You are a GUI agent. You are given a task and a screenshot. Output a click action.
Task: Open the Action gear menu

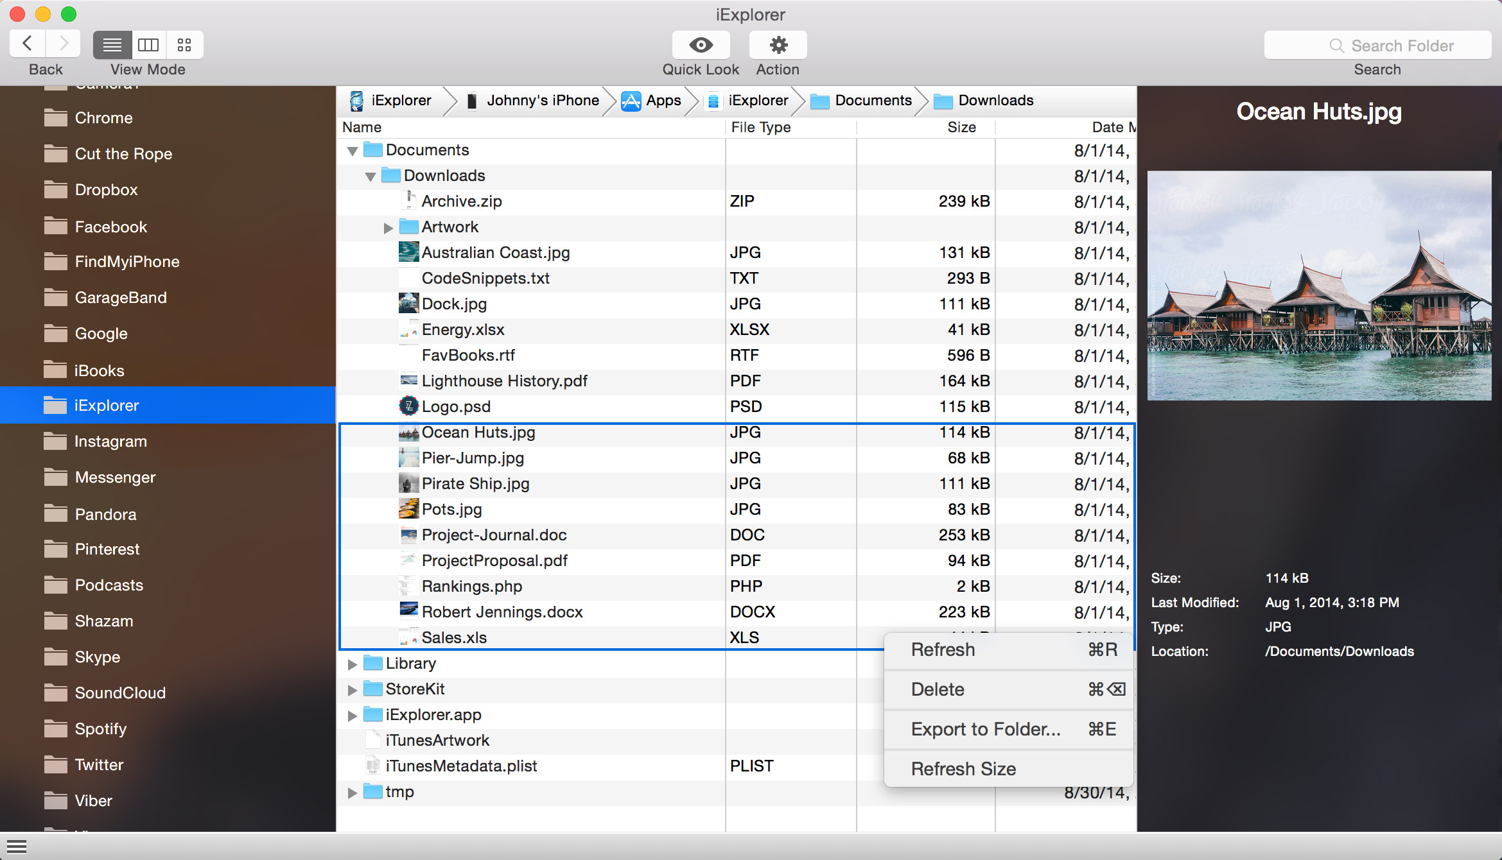point(778,45)
